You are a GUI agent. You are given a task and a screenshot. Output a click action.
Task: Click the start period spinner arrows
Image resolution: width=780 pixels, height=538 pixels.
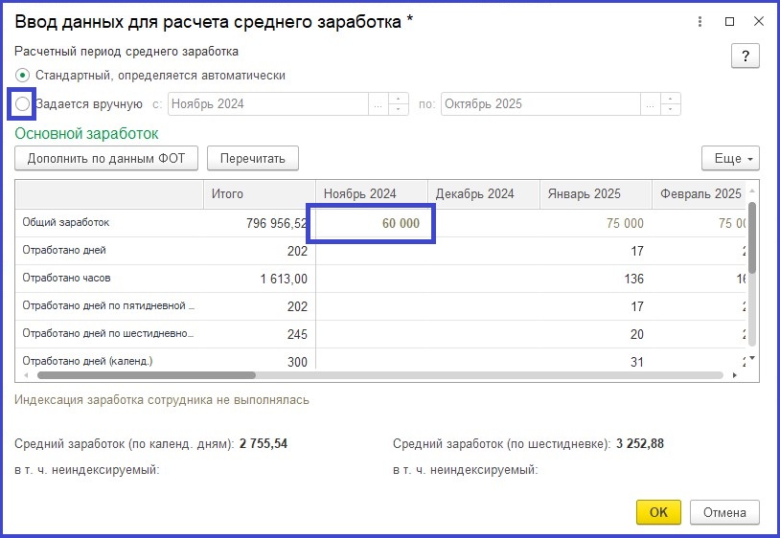coord(399,103)
